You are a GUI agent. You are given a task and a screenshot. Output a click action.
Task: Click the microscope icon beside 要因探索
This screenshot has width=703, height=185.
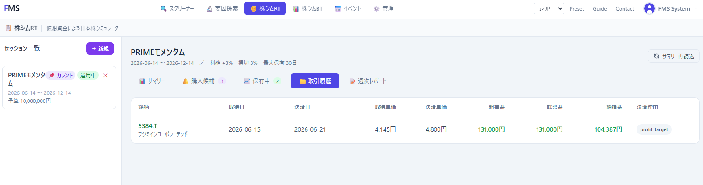[x=210, y=8]
